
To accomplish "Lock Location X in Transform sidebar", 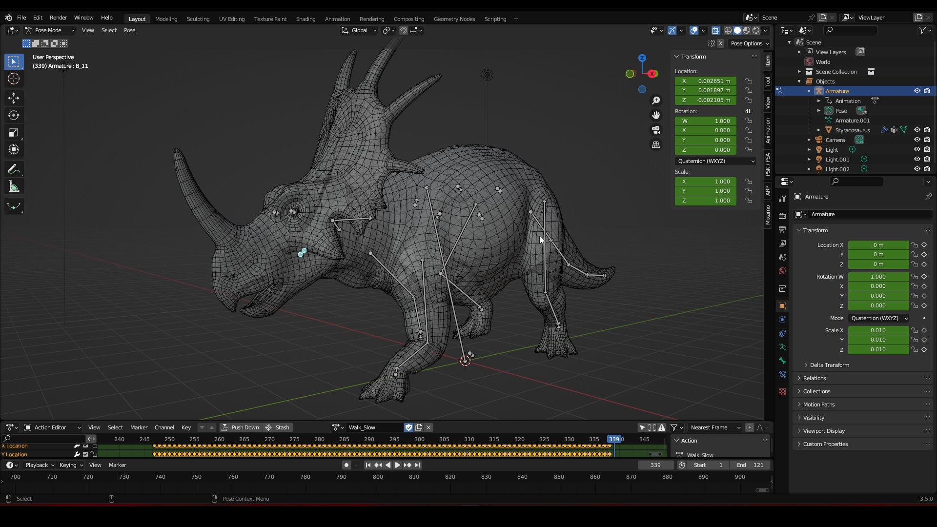I will point(749,81).
